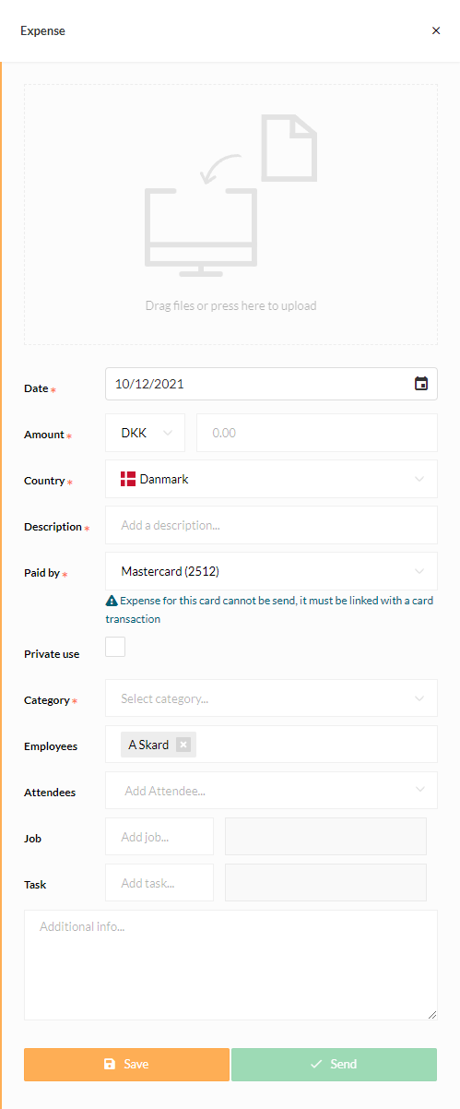Click the Add a description field
Viewport: 460px width, 1109px height.
pyautogui.click(x=272, y=525)
